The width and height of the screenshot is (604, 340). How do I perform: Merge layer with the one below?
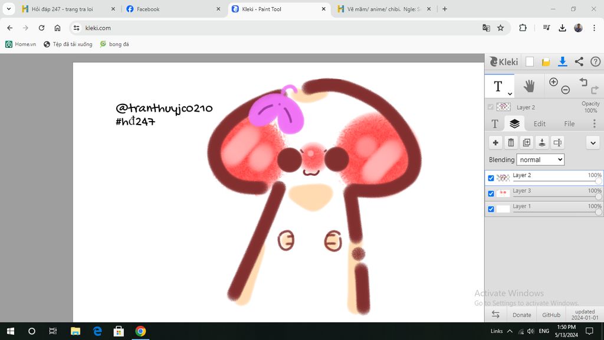click(x=542, y=143)
